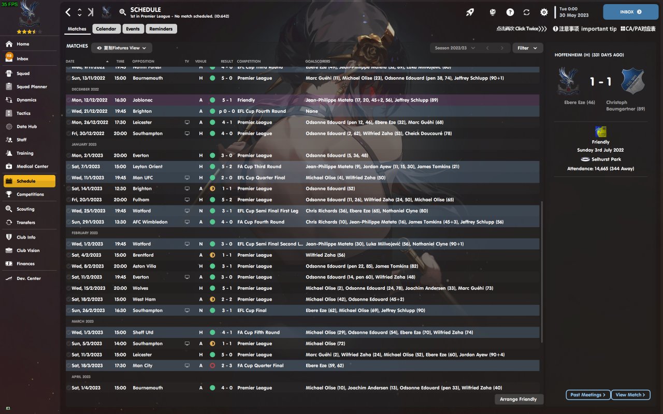Screen dimensions: 663x414
Task: Switch to the Reminders tab
Action: (161, 29)
